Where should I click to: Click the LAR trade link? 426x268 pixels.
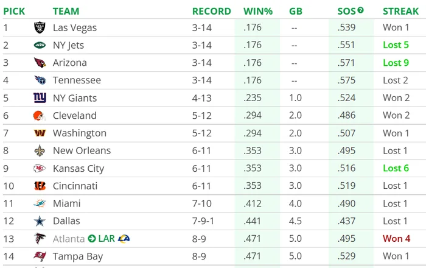click(107, 239)
